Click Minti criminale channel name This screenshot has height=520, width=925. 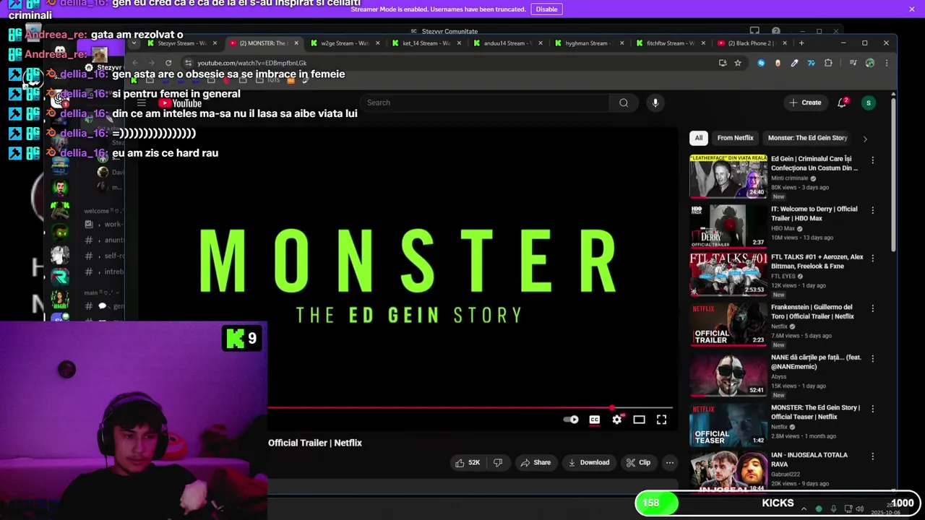(x=790, y=178)
